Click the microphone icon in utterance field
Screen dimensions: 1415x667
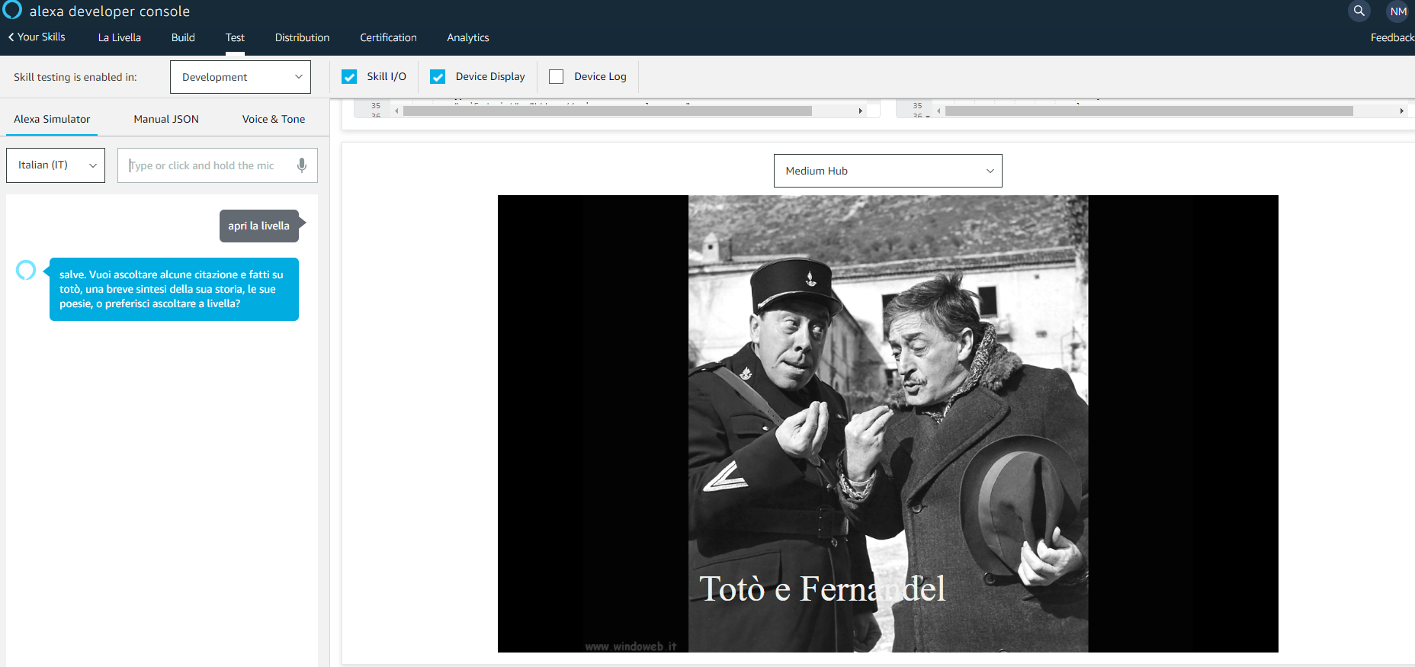click(x=302, y=165)
